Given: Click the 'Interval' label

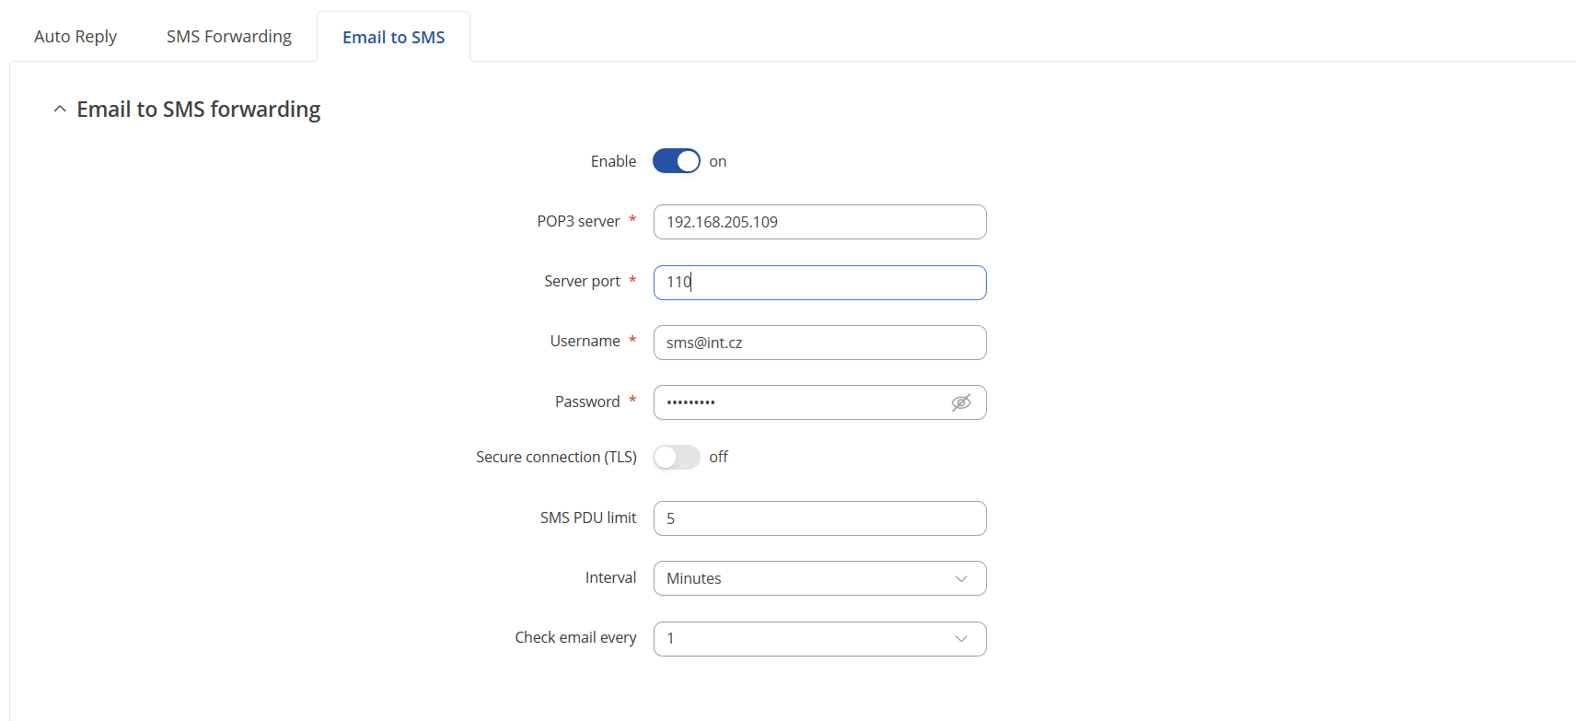Looking at the screenshot, I should tap(610, 577).
